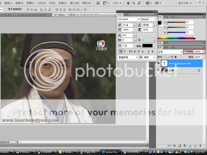Add a layer mask
The height and width of the screenshot is (155, 207).
[180, 146]
